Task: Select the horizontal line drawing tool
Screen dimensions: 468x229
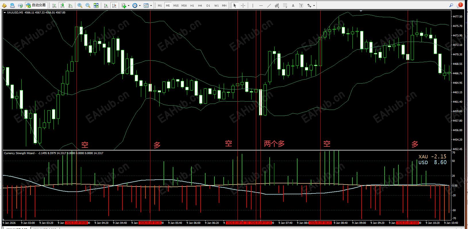Action: pos(261,5)
